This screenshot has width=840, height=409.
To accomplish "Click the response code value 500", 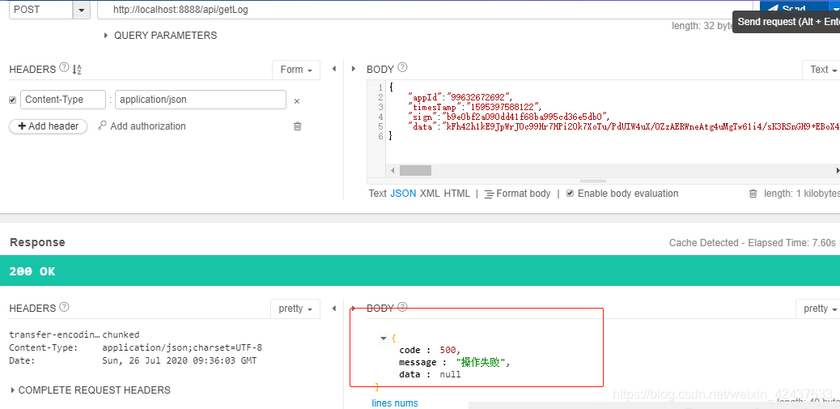I will [x=449, y=350].
